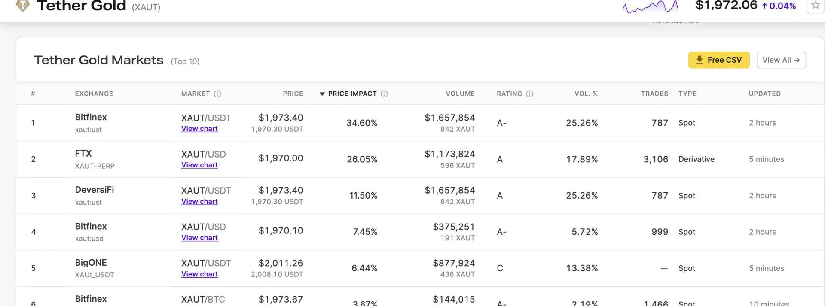825x306 pixels.
Task: Open View chart for Bitfinex XAUT/USDT
Action: (x=199, y=129)
